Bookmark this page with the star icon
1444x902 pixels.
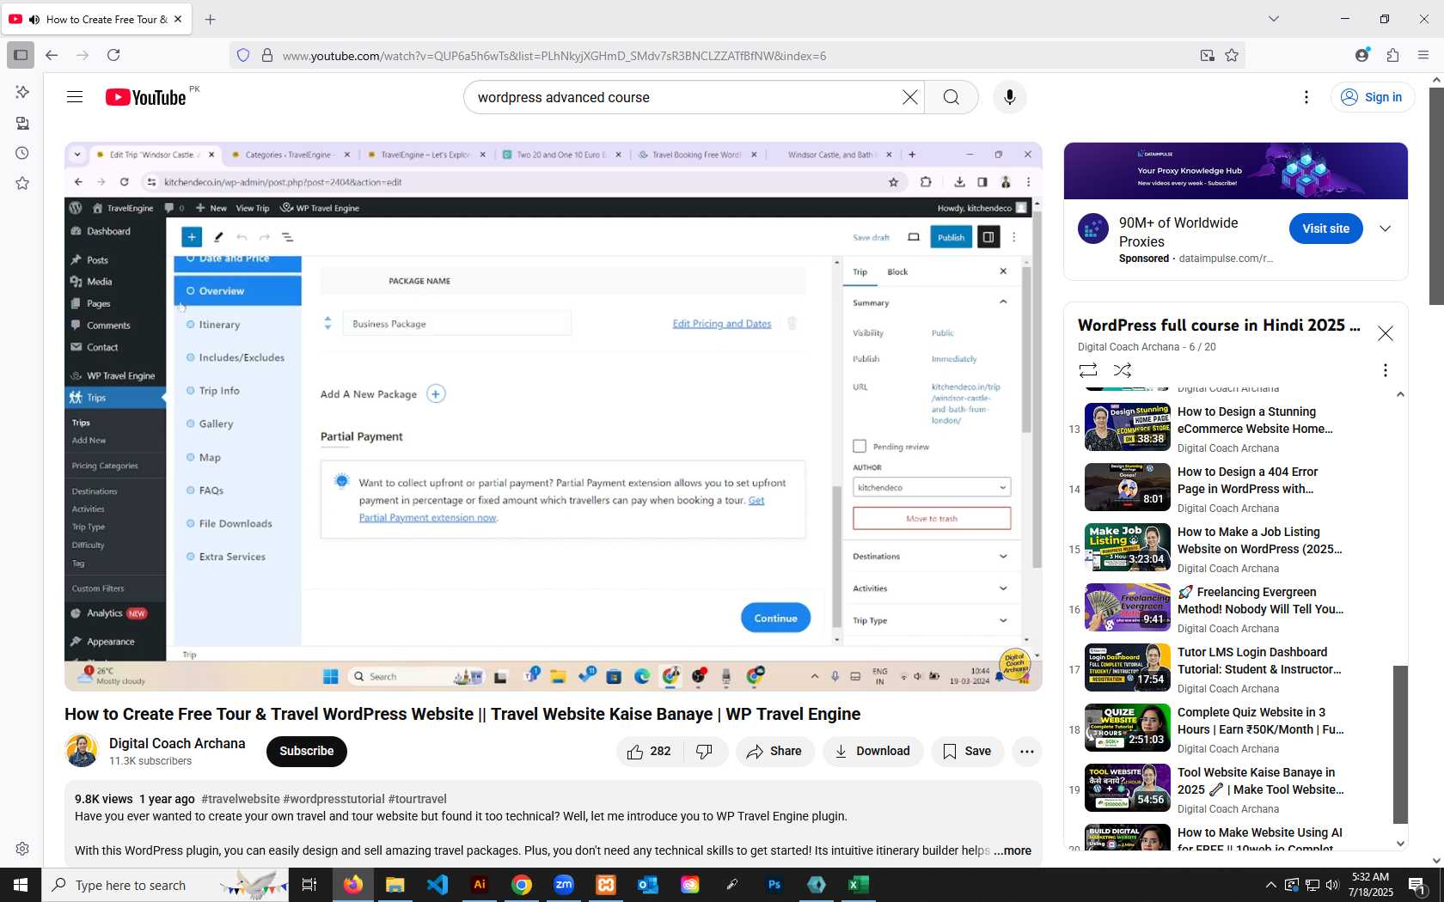click(x=1232, y=55)
